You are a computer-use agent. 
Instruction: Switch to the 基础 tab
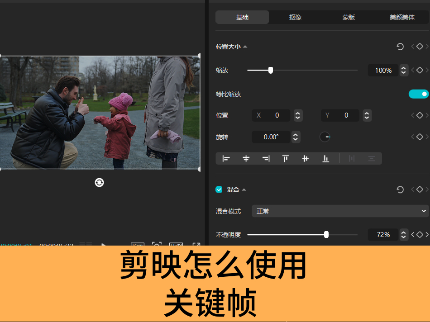point(242,17)
